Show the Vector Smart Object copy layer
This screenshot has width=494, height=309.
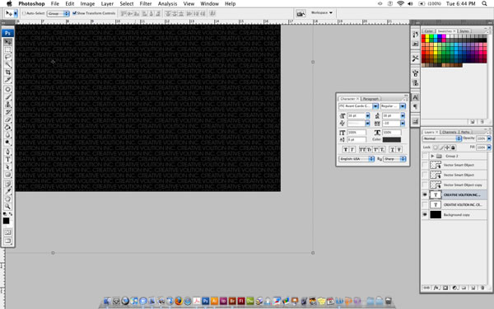click(x=425, y=185)
